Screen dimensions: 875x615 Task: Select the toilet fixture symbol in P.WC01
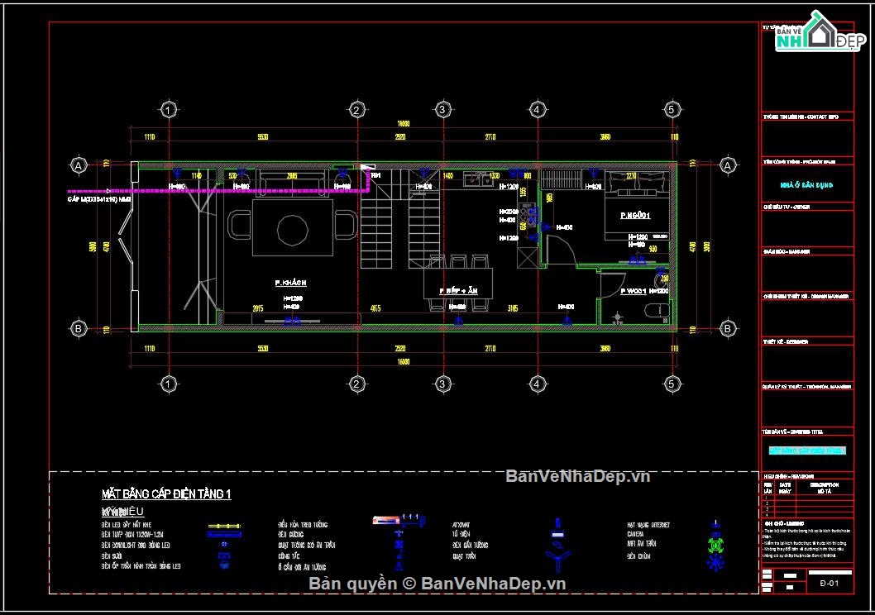pos(657,310)
